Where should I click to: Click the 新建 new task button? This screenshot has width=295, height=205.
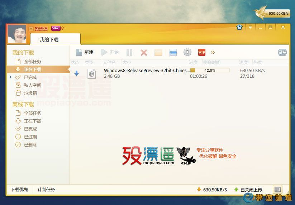pos(85,52)
